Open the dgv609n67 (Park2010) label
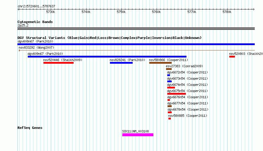Image resolution: width=263 pixels, height=151 pixels. (x=45, y=54)
